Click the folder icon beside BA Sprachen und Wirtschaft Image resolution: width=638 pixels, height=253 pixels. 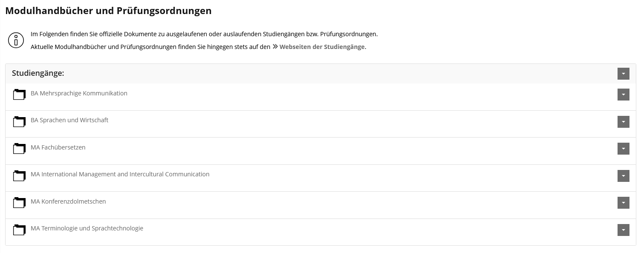19,121
